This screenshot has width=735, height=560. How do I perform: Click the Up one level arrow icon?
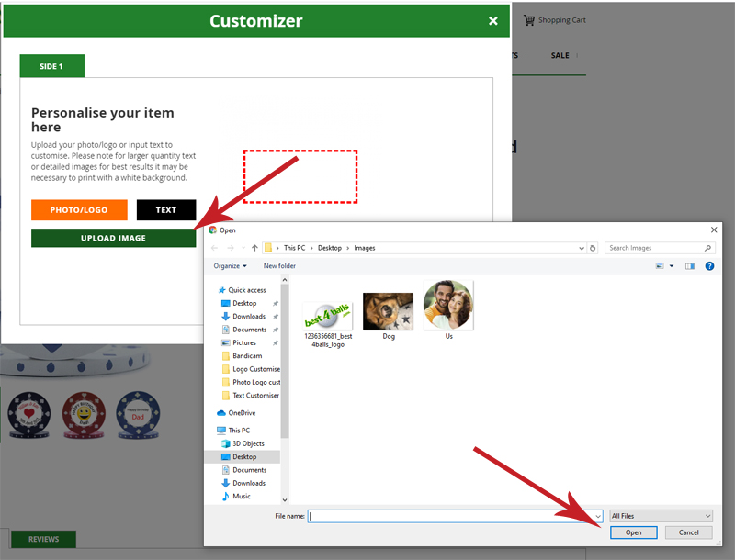coord(253,248)
